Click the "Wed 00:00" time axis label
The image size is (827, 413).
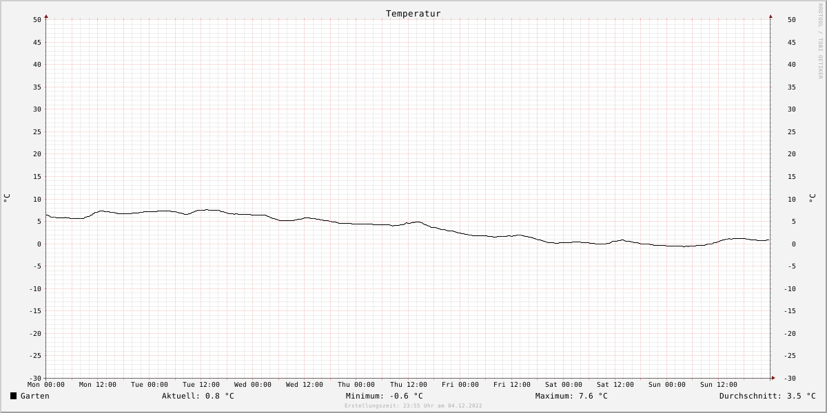(x=253, y=385)
